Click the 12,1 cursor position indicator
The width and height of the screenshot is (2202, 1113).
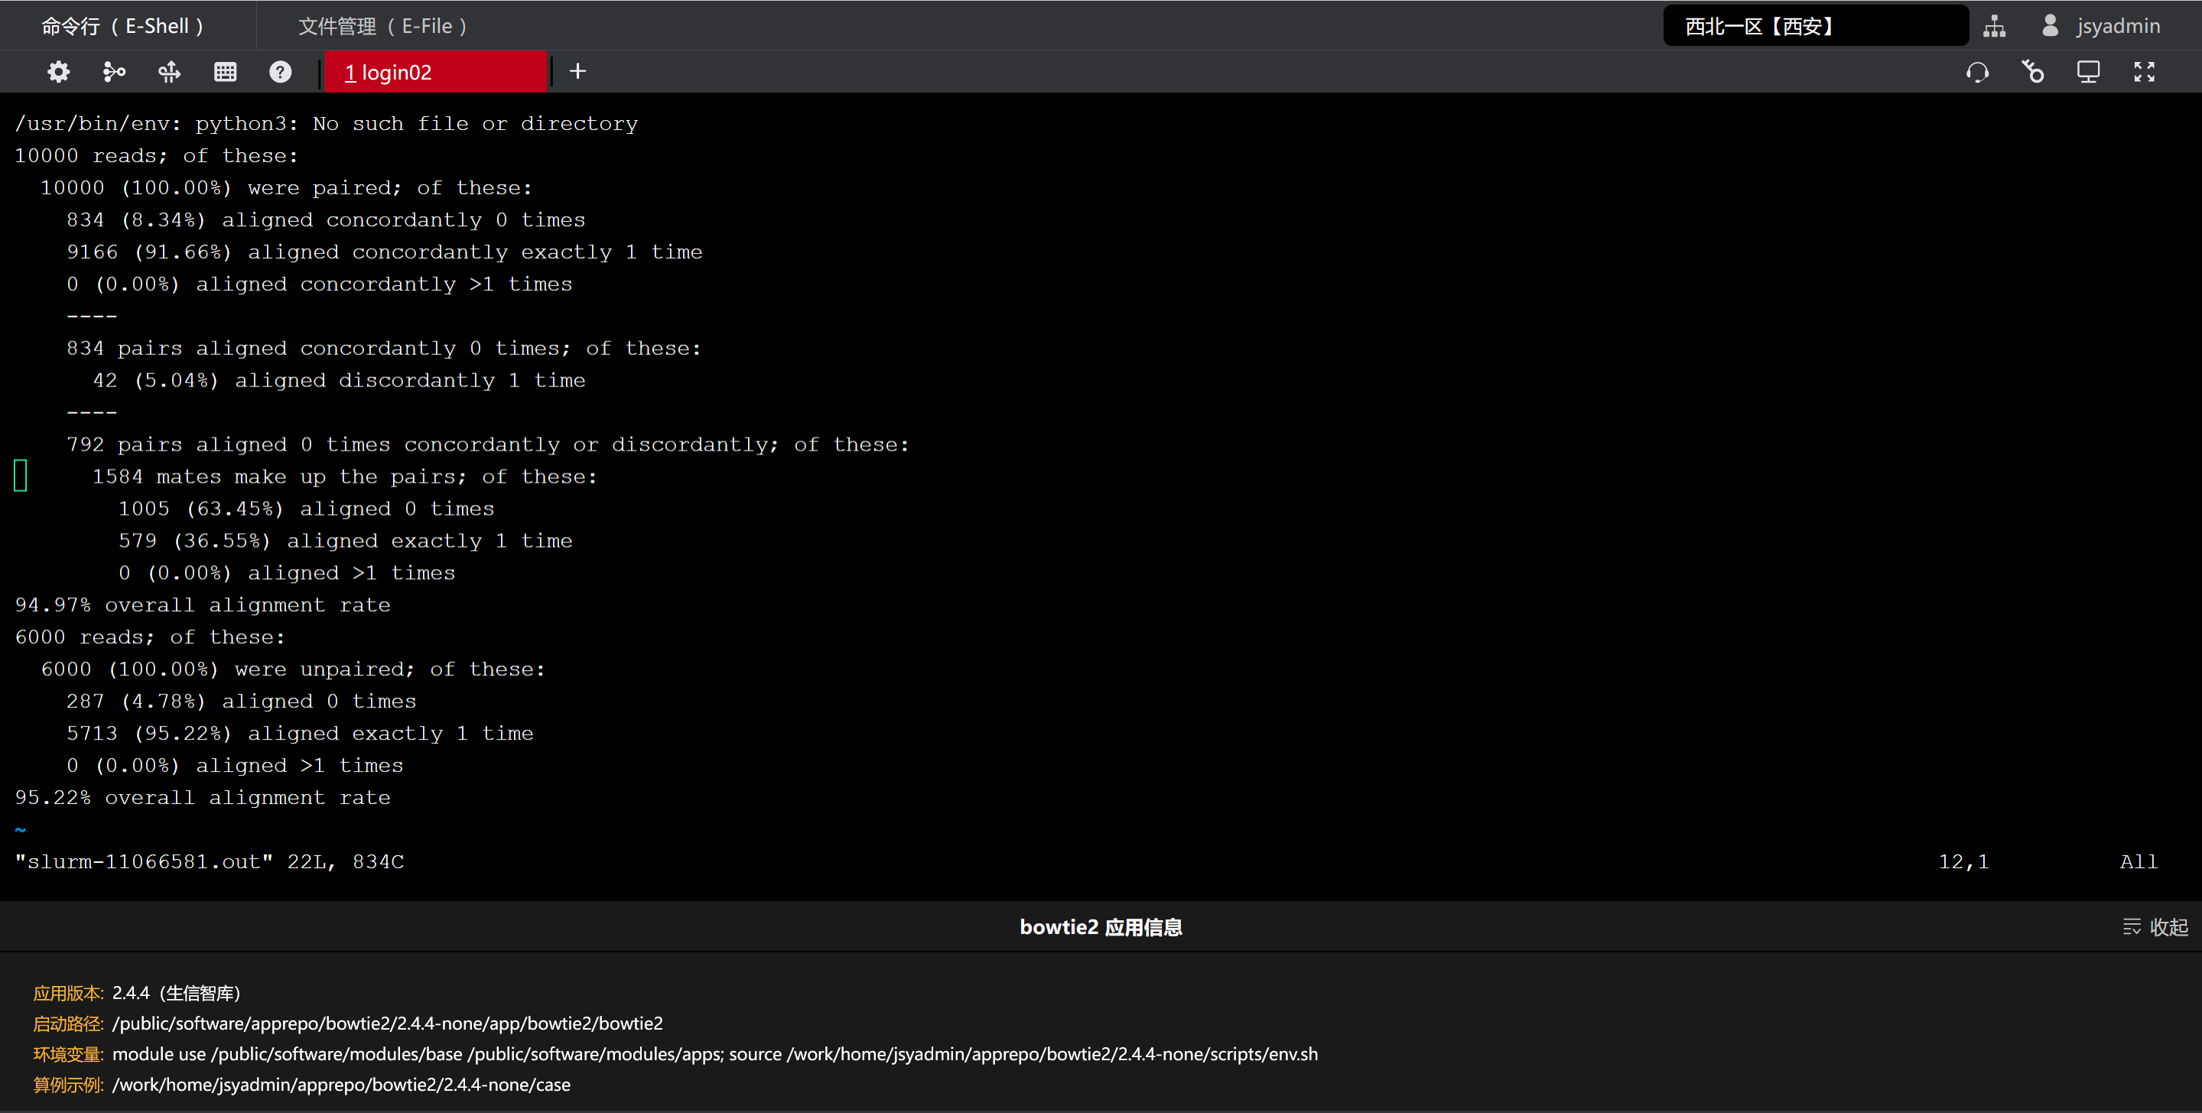pos(1963,861)
